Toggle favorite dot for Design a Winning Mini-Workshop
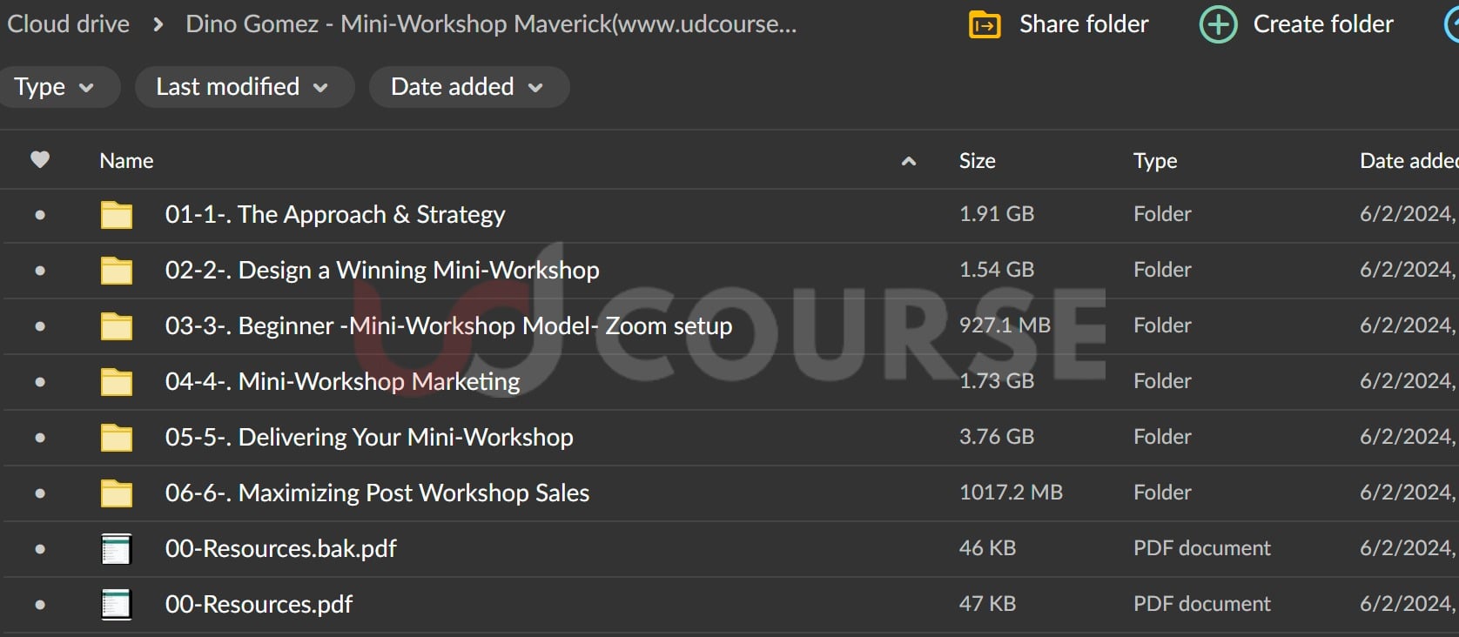The image size is (1459, 637). pyautogui.click(x=40, y=271)
